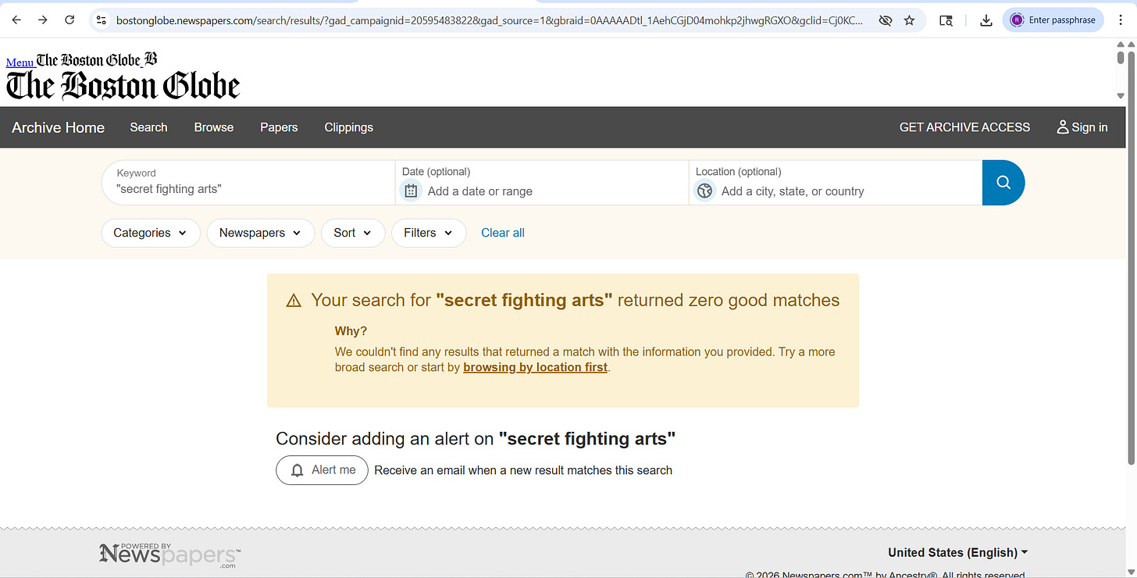Click the large Boston Globe logo

click(123, 85)
